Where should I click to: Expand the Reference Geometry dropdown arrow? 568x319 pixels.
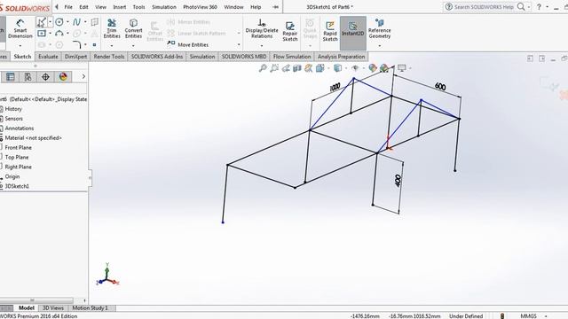[x=380, y=46]
